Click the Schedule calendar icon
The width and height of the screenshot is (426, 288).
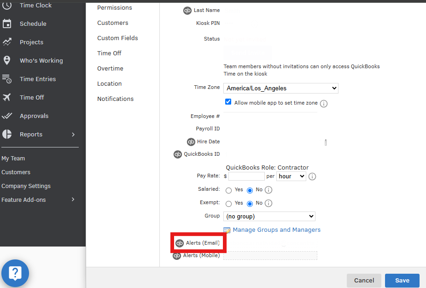pyautogui.click(x=7, y=24)
